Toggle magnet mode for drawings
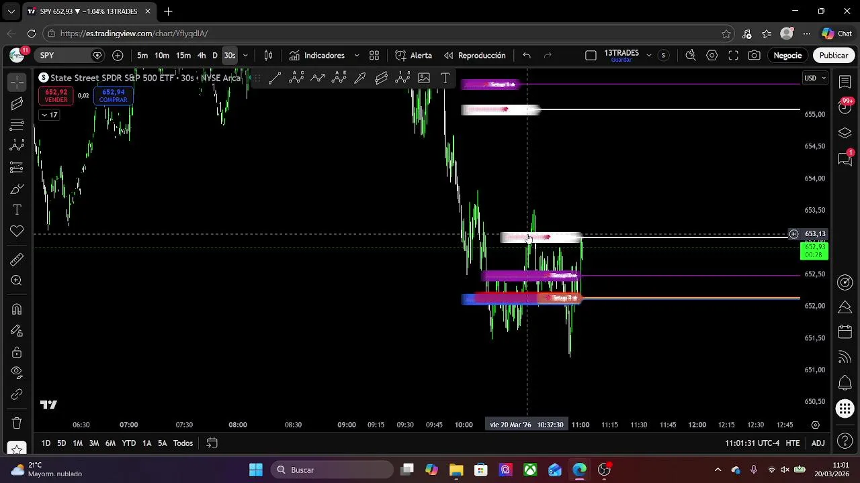The image size is (860, 483). [17, 309]
